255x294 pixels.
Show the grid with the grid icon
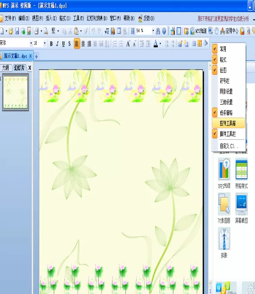coord(133,31)
